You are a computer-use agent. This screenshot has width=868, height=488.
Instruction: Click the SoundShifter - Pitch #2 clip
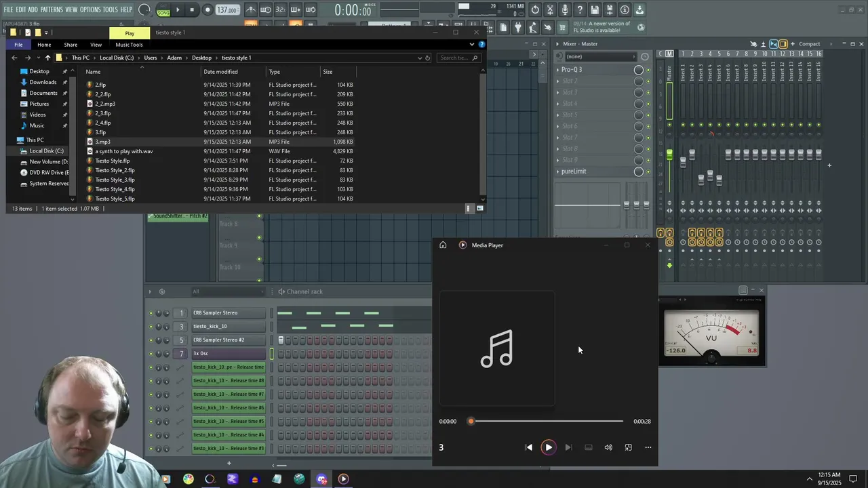coord(178,217)
